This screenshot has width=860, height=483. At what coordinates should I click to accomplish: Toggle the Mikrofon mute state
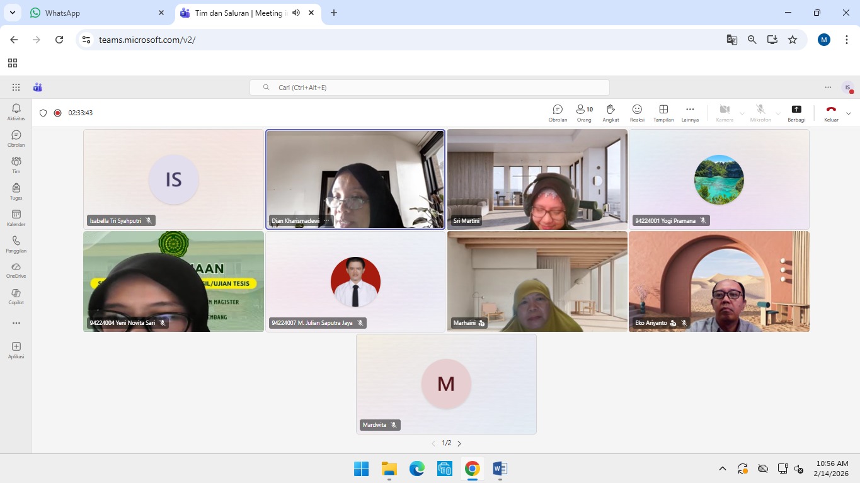click(760, 113)
